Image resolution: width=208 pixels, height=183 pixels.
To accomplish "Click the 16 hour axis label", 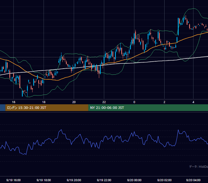I will [x=13, y=102].
